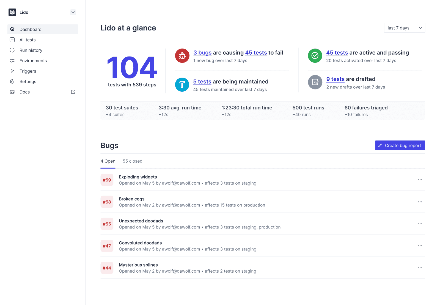This screenshot has height=305, width=440.
Task: Click the green passing checkmark icon
Action: [315, 56]
